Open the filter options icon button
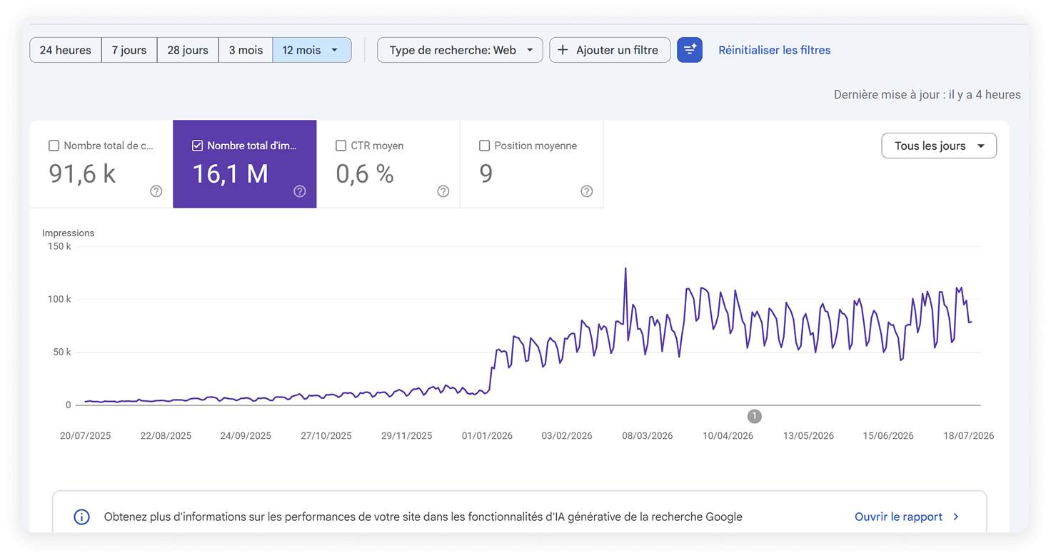The image size is (1051, 558). tap(690, 50)
